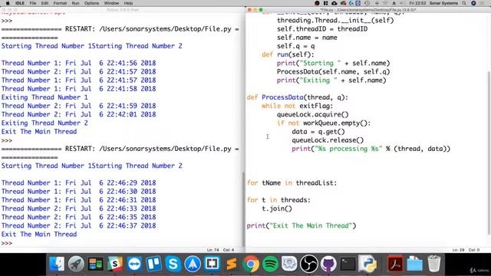The height and width of the screenshot is (276, 491).
Task: Click line 'data = q.get()'
Action: pyautogui.click(x=318, y=131)
